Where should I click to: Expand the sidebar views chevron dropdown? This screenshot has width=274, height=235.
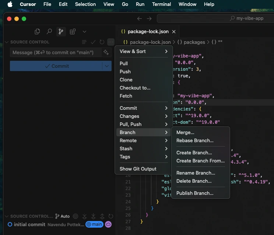pos(84,32)
